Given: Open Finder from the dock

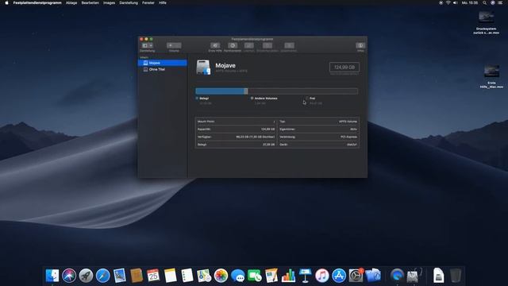Looking at the screenshot, I should (x=52, y=276).
